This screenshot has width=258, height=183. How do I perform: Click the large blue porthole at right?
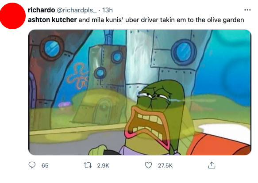[x=184, y=52]
